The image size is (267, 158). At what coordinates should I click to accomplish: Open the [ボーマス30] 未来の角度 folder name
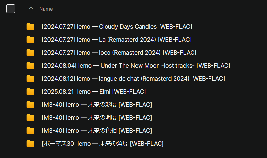point(102,144)
